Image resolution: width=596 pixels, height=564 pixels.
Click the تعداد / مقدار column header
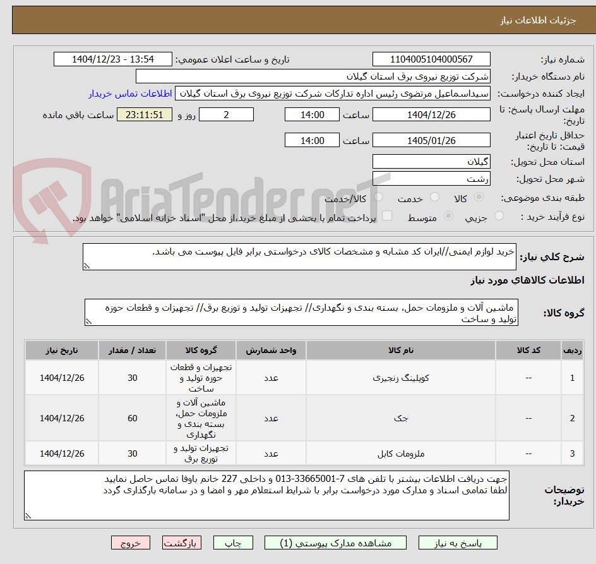pos(133,351)
